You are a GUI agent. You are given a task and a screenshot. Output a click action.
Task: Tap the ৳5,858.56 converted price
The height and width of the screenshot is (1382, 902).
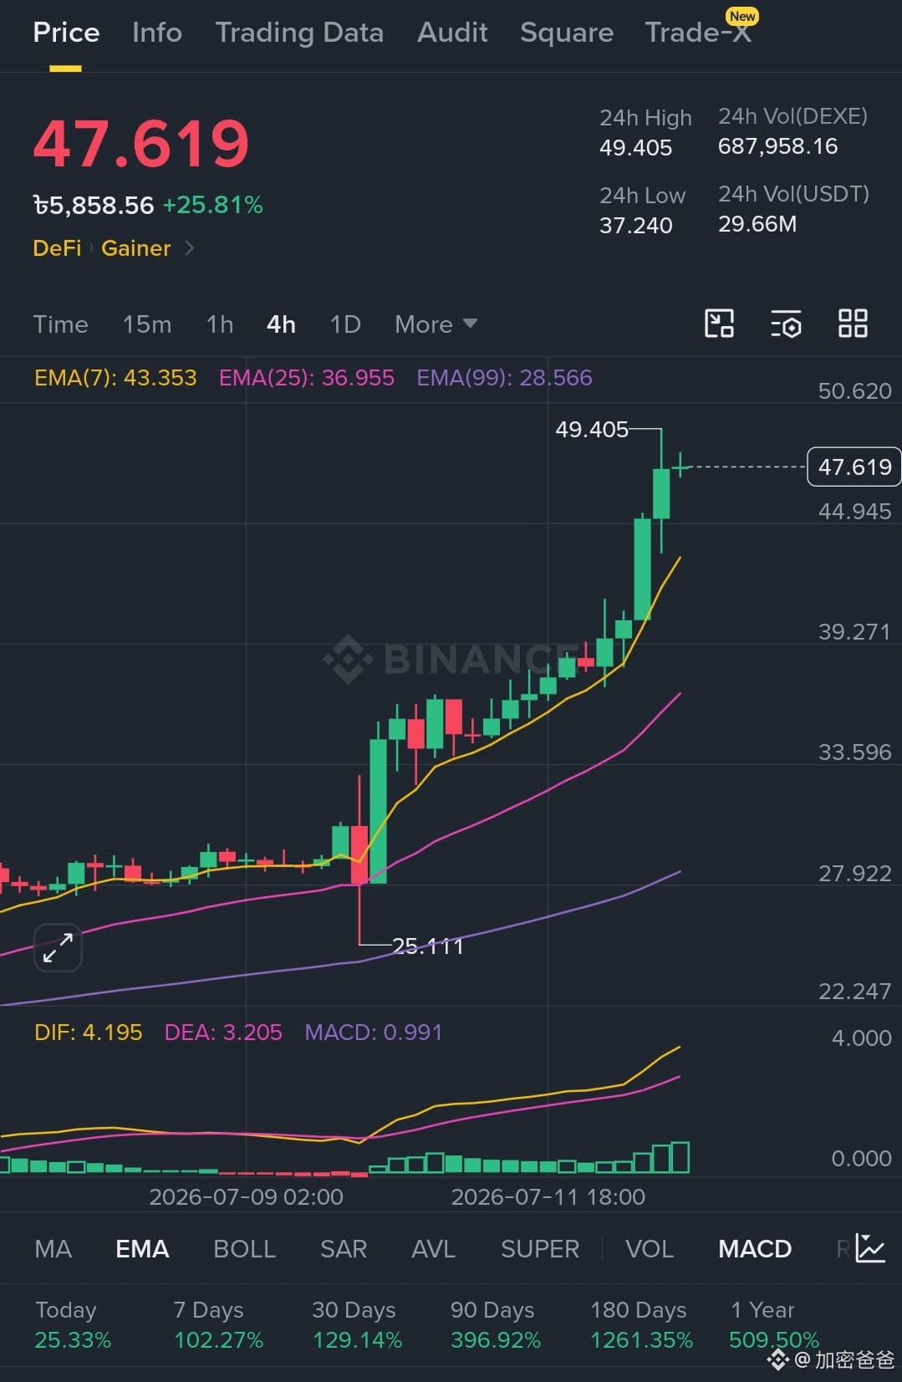click(x=94, y=205)
